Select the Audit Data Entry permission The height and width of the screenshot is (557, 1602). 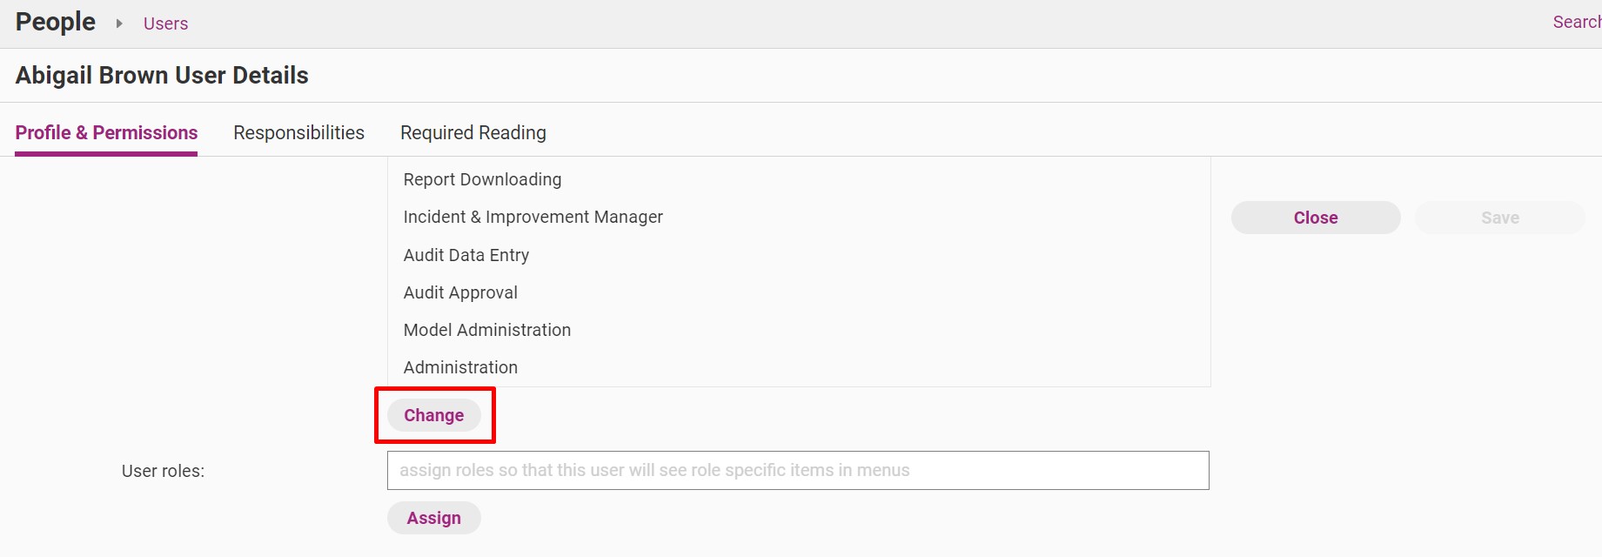pyautogui.click(x=466, y=255)
